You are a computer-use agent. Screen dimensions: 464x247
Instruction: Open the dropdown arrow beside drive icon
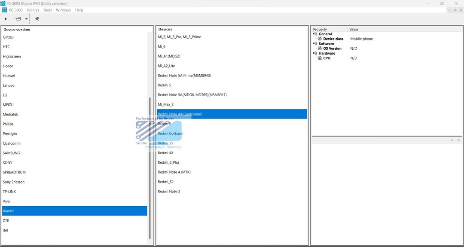coord(26,19)
